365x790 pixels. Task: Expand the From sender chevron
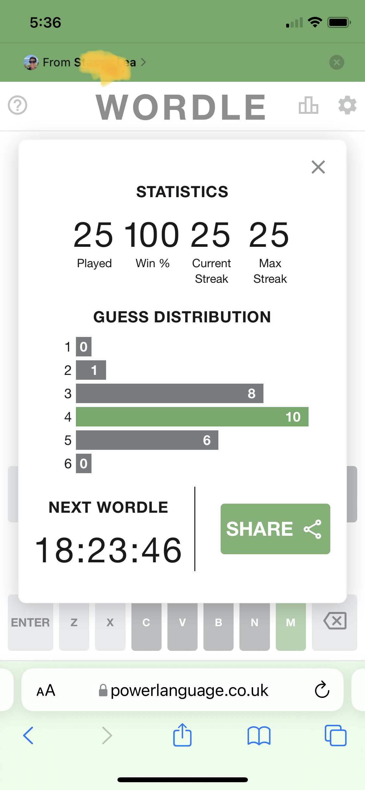point(143,62)
